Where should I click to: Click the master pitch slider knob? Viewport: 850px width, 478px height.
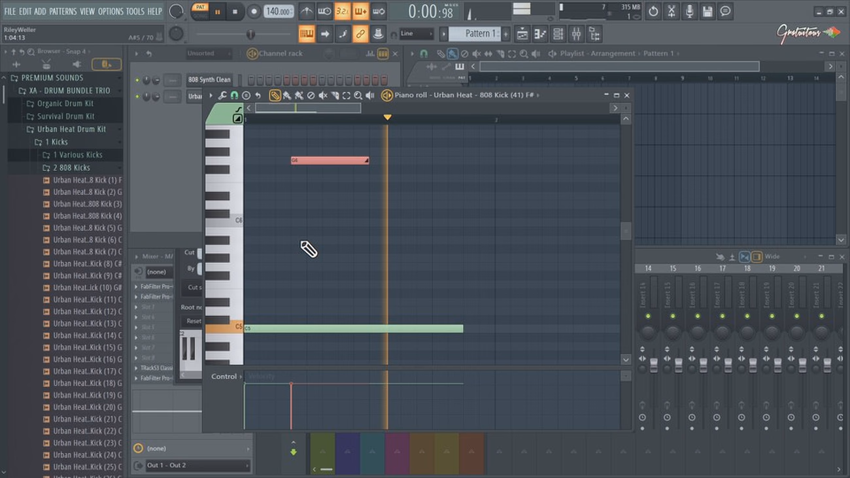[x=250, y=34]
